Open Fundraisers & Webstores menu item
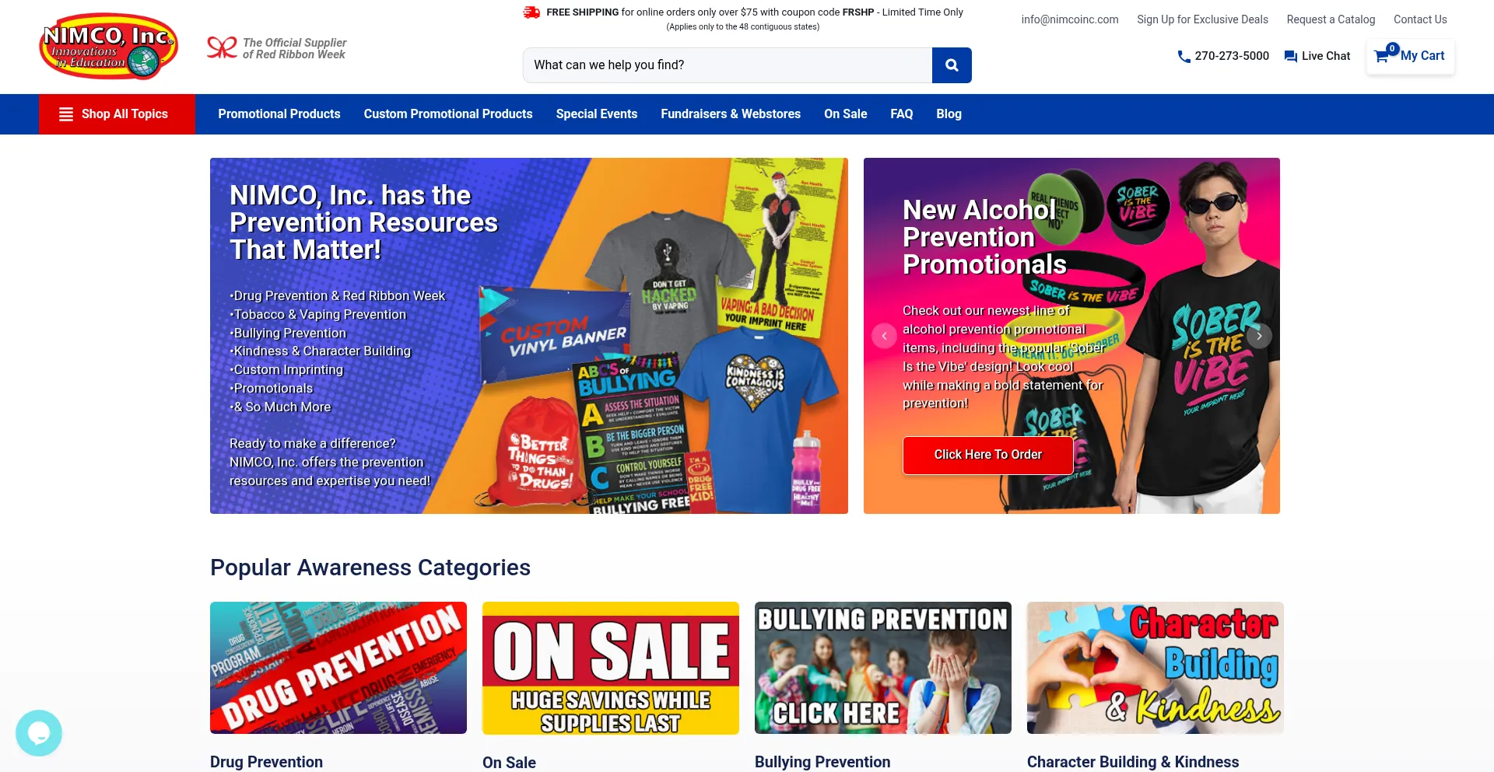This screenshot has height=772, width=1494. [x=731, y=114]
